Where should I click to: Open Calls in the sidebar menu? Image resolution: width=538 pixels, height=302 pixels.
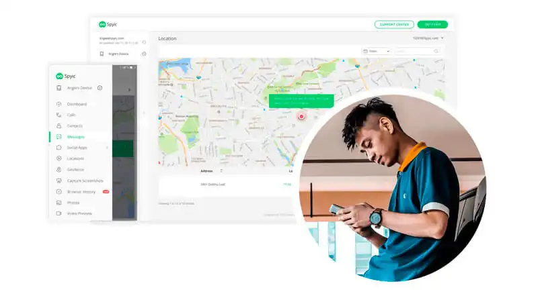71,115
